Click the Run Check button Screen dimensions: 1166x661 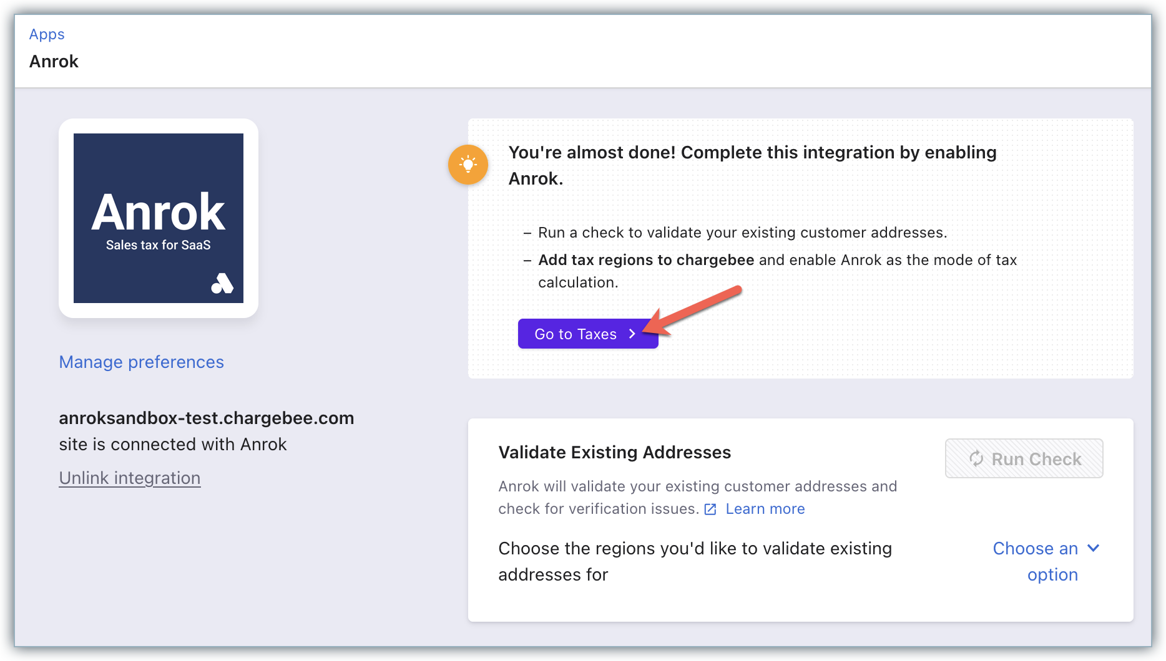point(1024,459)
